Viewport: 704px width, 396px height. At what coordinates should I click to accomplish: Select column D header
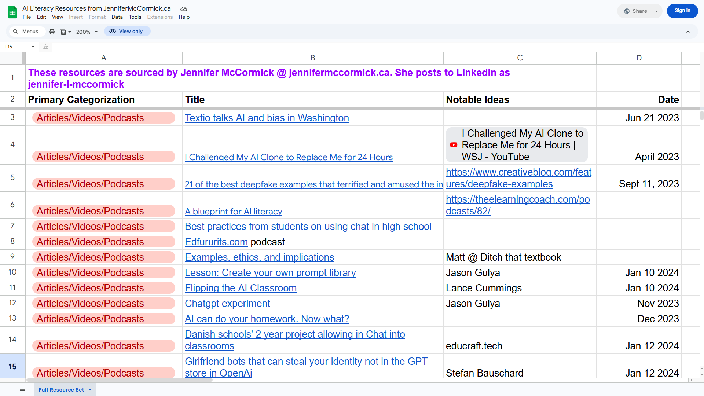639,58
